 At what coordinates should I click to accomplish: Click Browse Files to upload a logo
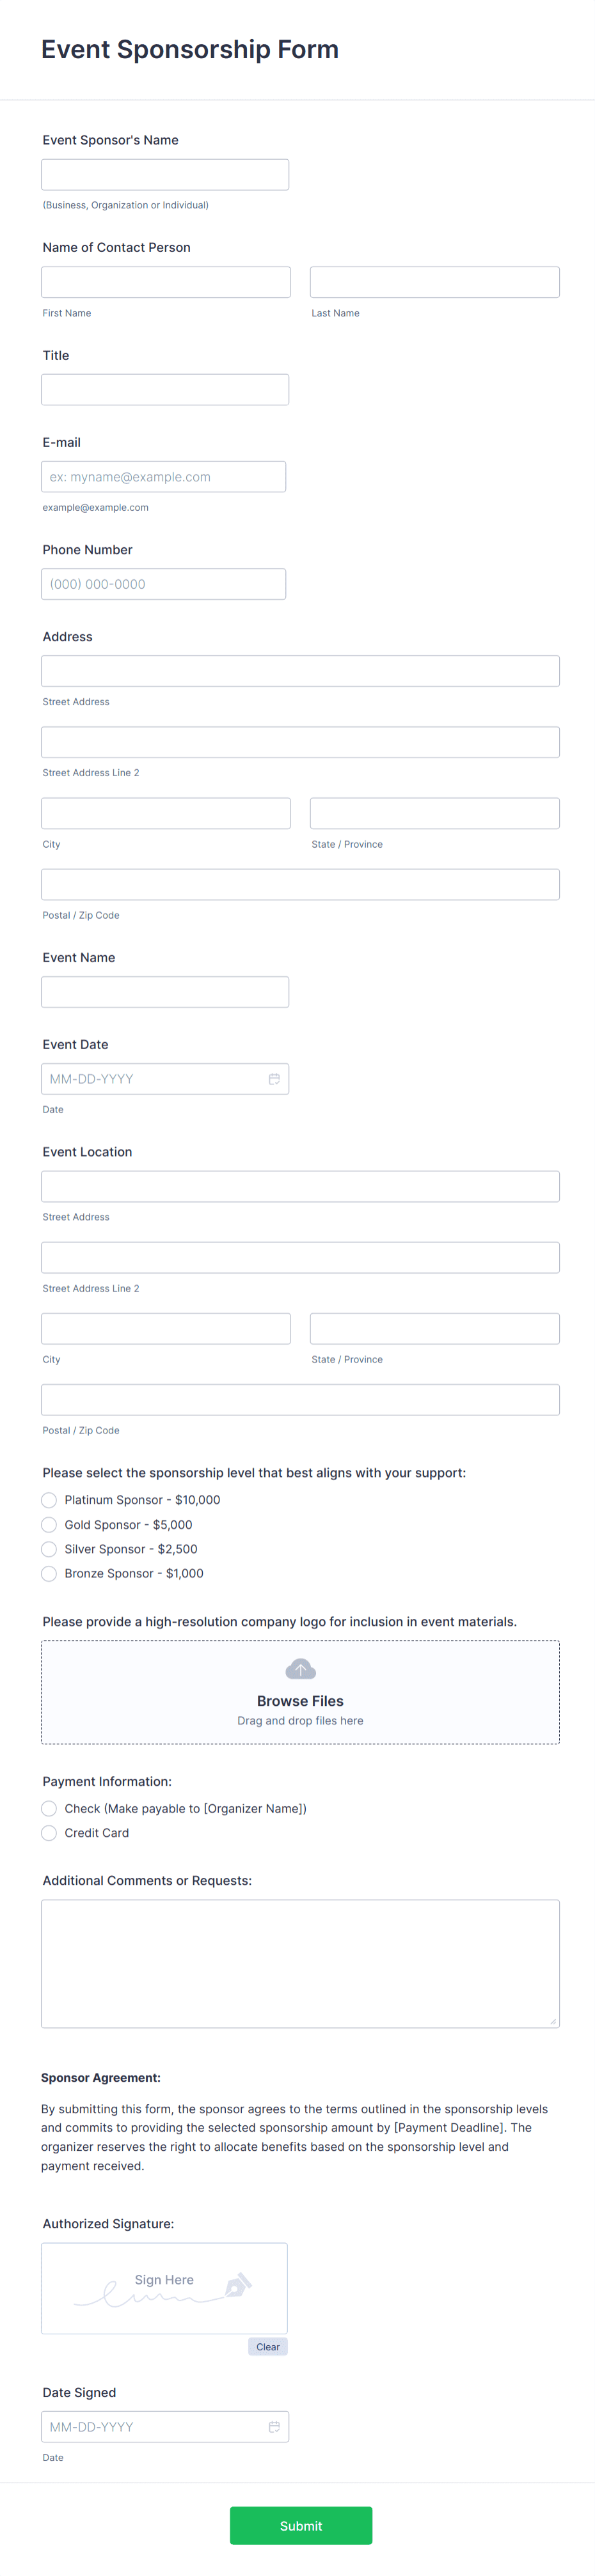(x=299, y=1700)
